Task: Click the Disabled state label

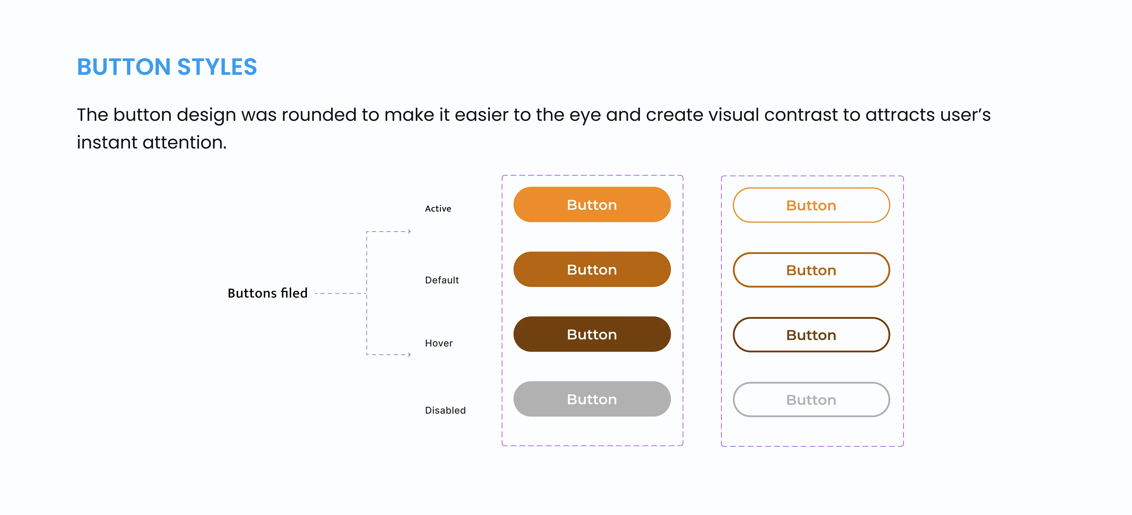Action: [445, 410]
